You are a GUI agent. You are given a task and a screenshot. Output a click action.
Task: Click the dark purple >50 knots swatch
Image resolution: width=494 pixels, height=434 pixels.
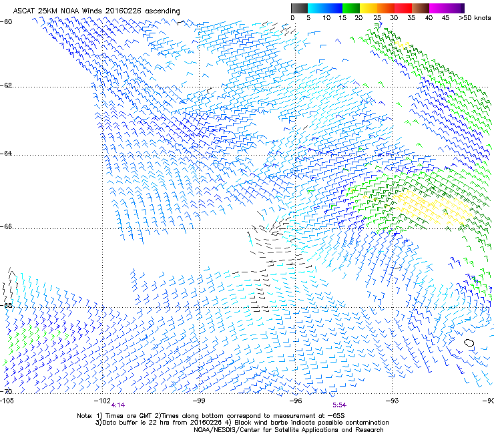463,8
